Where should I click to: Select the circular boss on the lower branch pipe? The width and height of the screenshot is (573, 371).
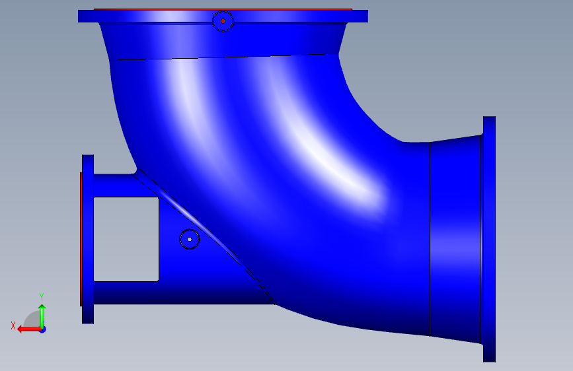[190, 240]
